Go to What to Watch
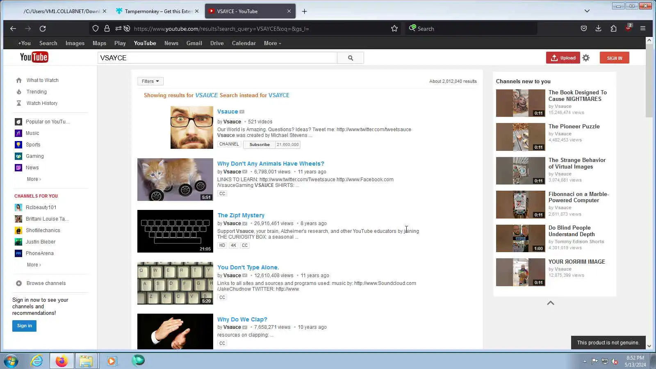Screen dimensions: 656x369 pyautogui.click(x=43, y=80)
